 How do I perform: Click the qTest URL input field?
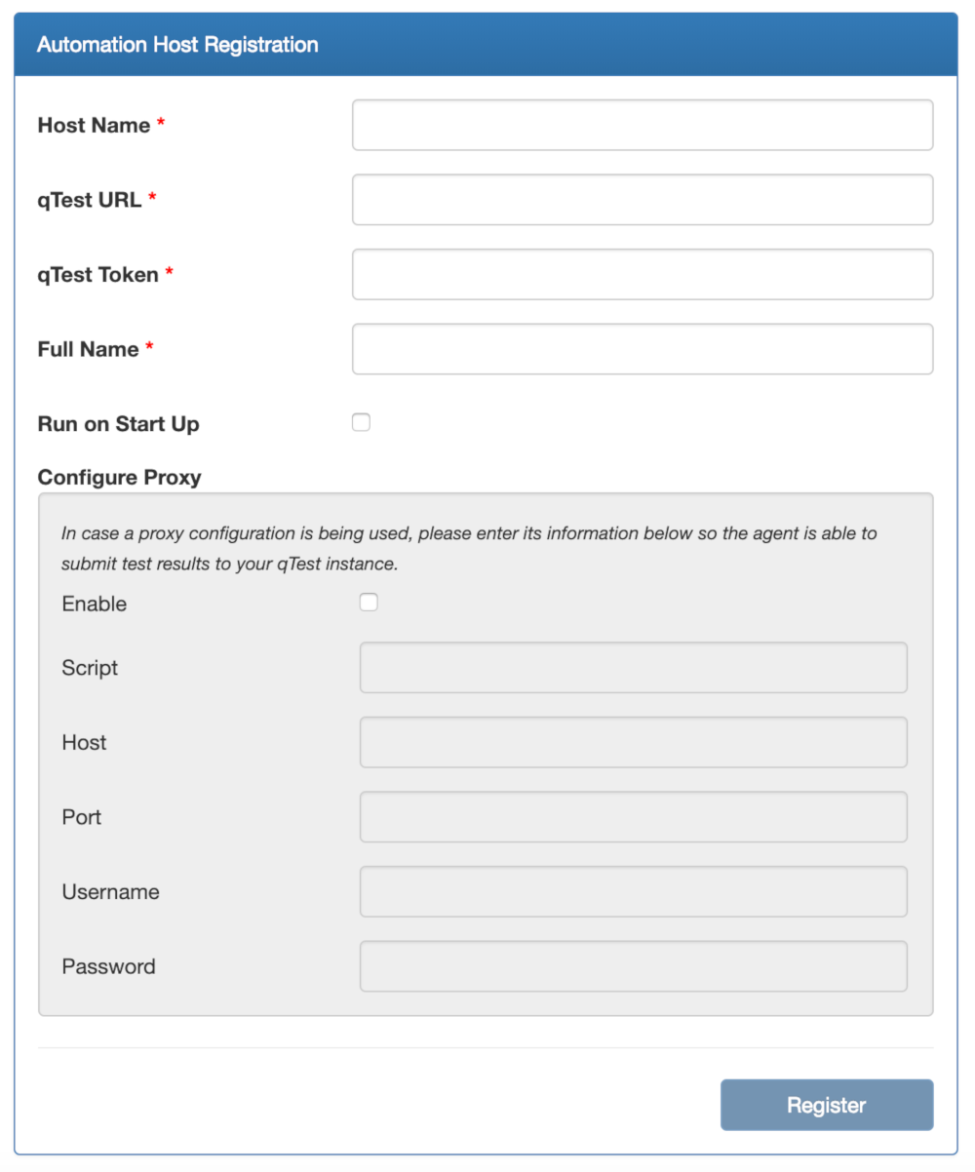pyautogui.click(x=642, y=199)
